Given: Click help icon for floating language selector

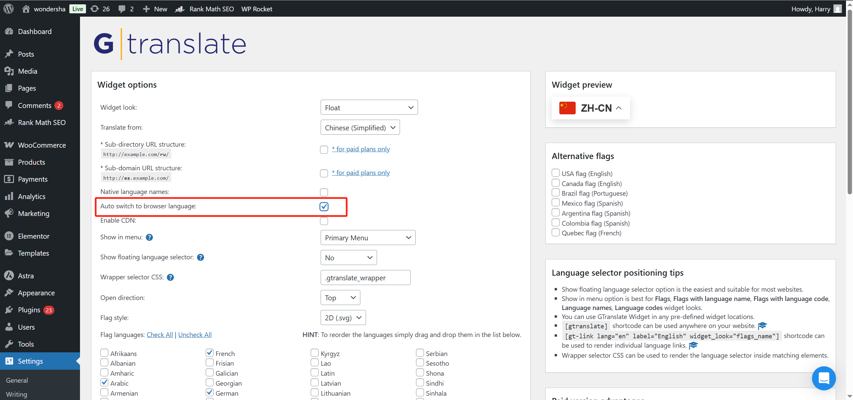Looking at the screenshot, I should pos(201,257).
